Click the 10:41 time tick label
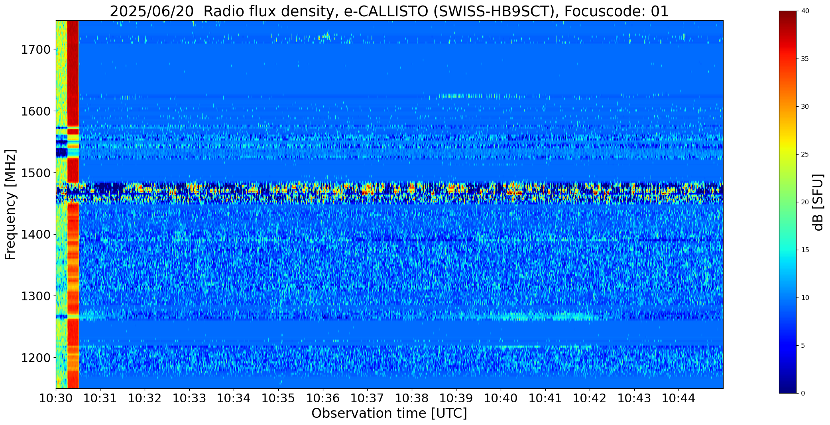The image size is (830, 425). point(545,398)
